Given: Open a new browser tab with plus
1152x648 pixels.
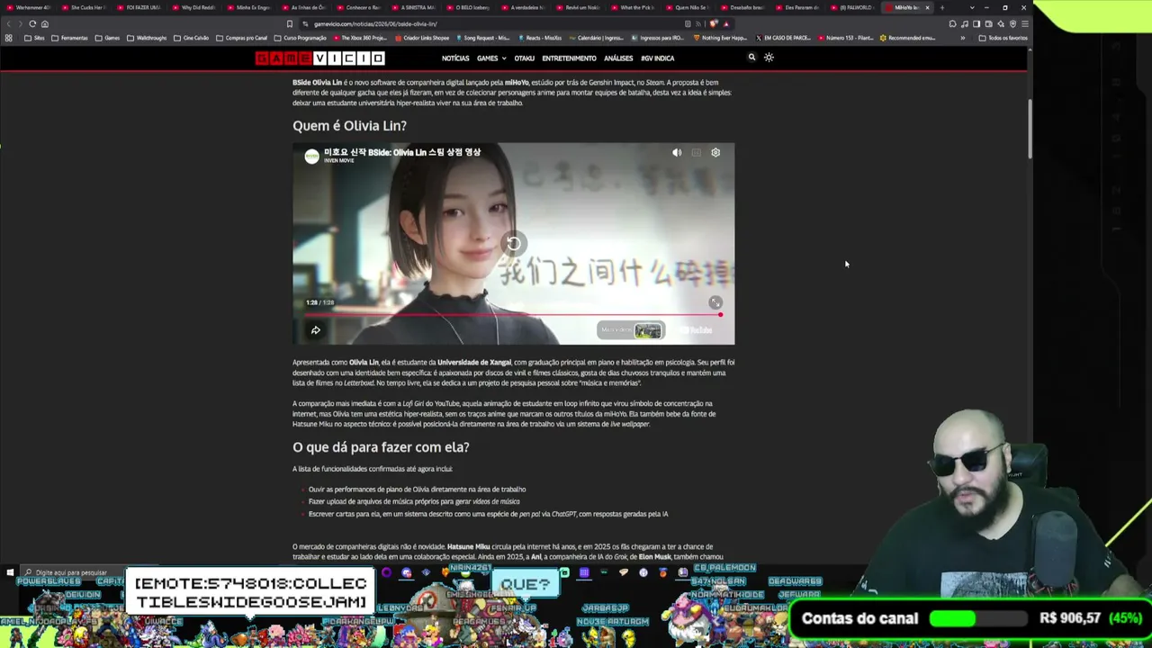Looking at the screenshot, I should point(942,7).
